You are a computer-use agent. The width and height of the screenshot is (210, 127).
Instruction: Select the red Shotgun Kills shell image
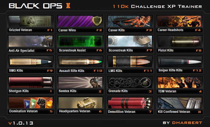[31, 82]
